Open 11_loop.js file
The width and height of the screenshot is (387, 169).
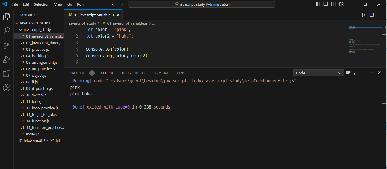click(x=39, y=101)
